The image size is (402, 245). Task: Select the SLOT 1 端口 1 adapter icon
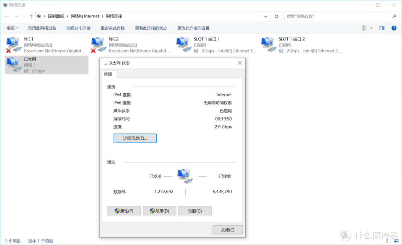click(x=183, y=44)
